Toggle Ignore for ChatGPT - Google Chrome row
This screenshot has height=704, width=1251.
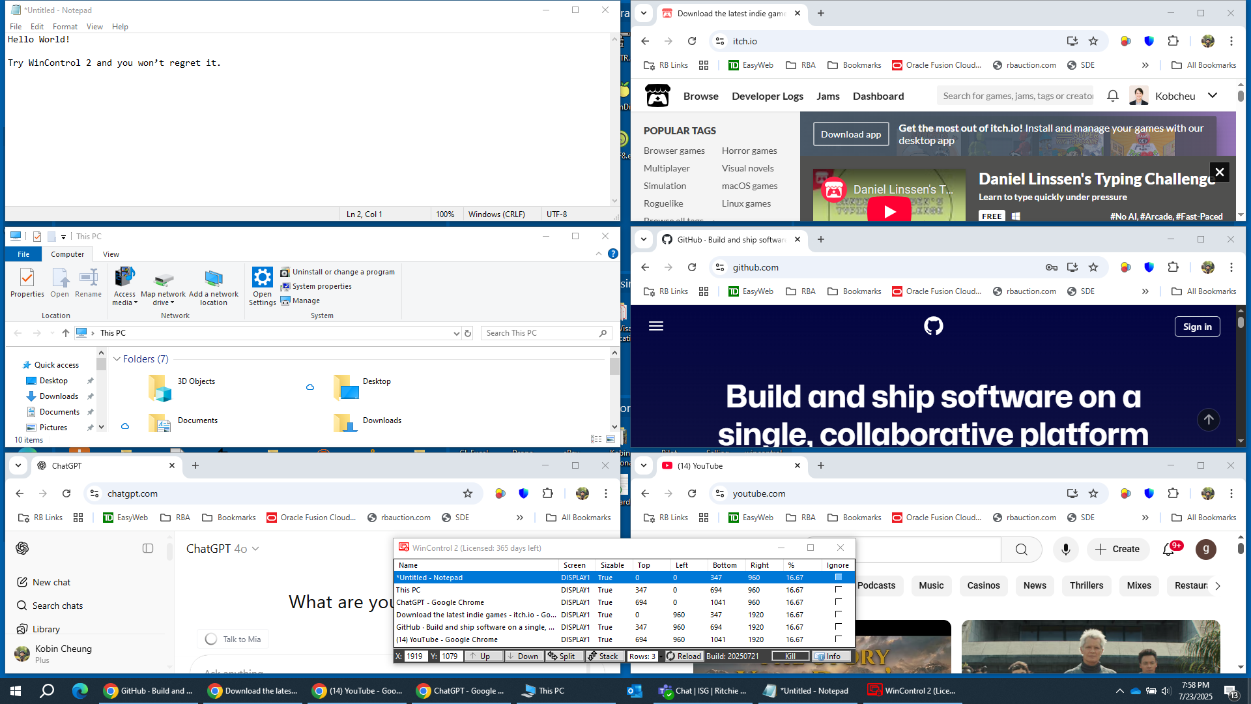pyautogui.click(x=838, y=602)
